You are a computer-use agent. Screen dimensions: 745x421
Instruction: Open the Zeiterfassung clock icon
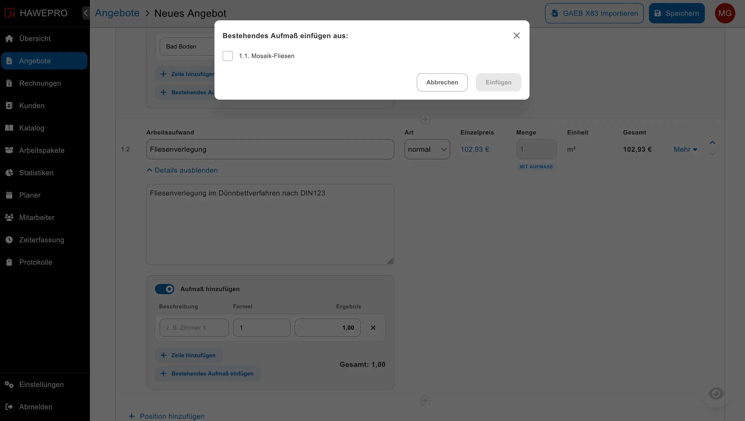pos(9,239)
